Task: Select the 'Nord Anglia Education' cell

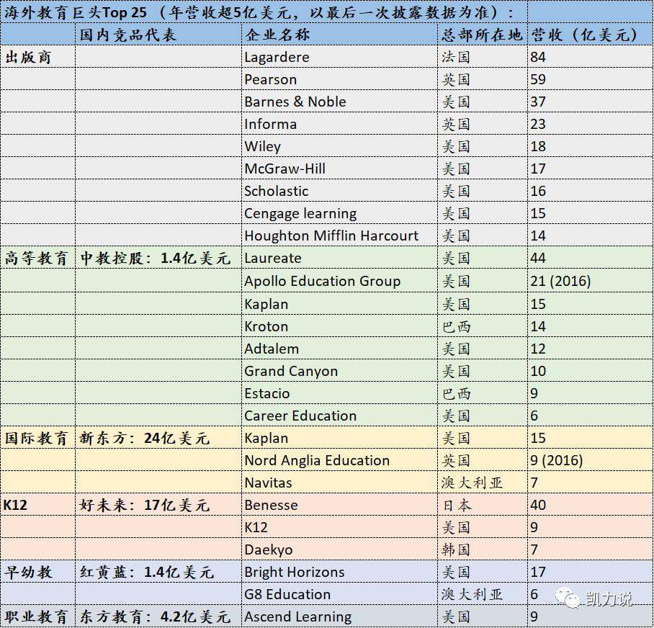Action: coord(339,460)
